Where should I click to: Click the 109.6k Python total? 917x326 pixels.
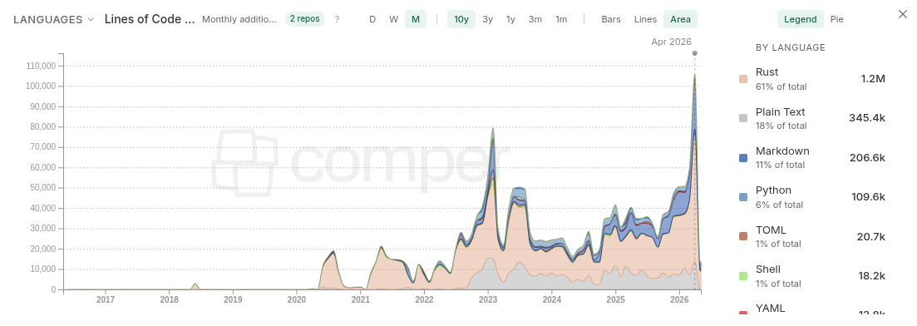[869, 197]
